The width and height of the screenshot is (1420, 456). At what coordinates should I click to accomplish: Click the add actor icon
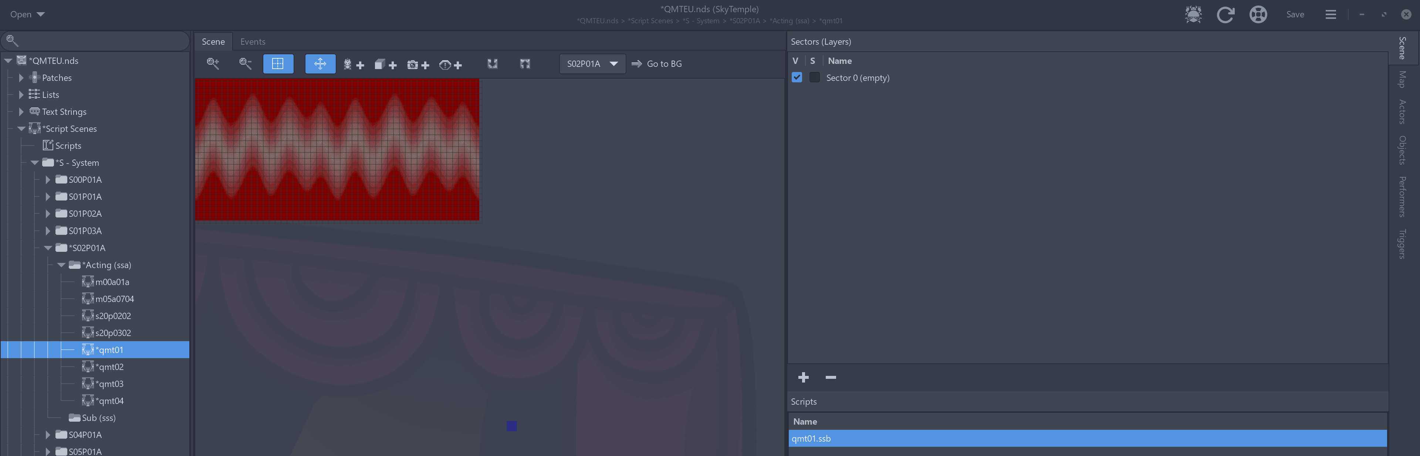[354, 65]
